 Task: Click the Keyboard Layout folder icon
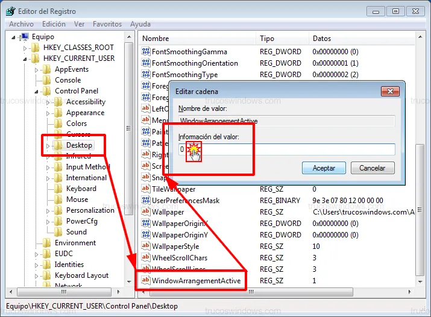coord(46,275)
